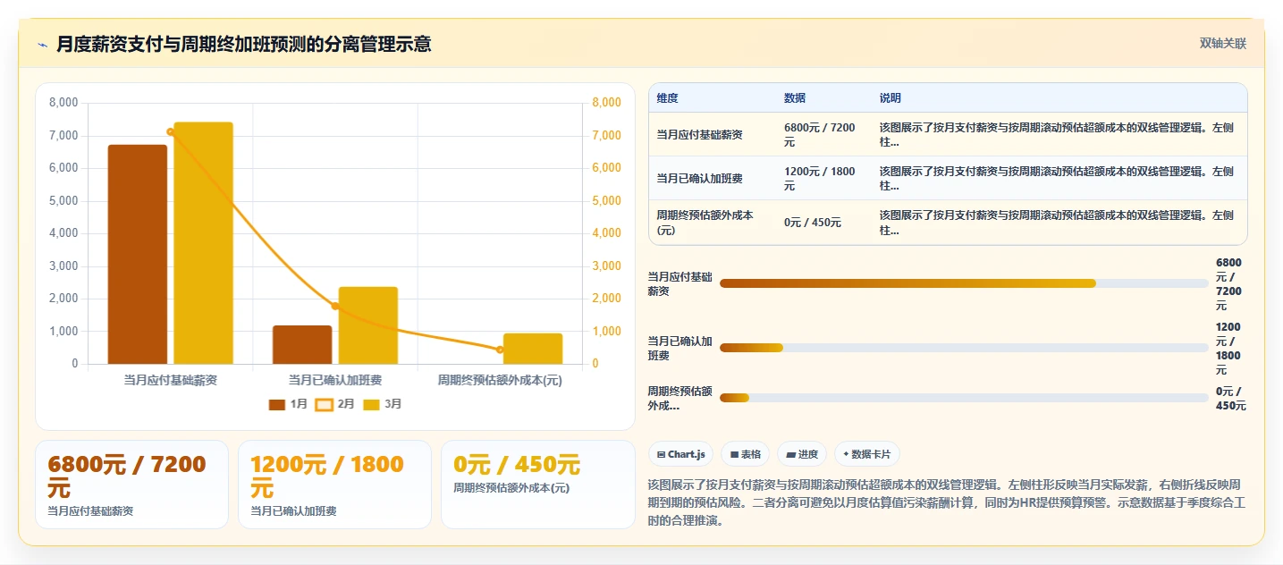Click the description paragraph below the tags

click(946, 502)
